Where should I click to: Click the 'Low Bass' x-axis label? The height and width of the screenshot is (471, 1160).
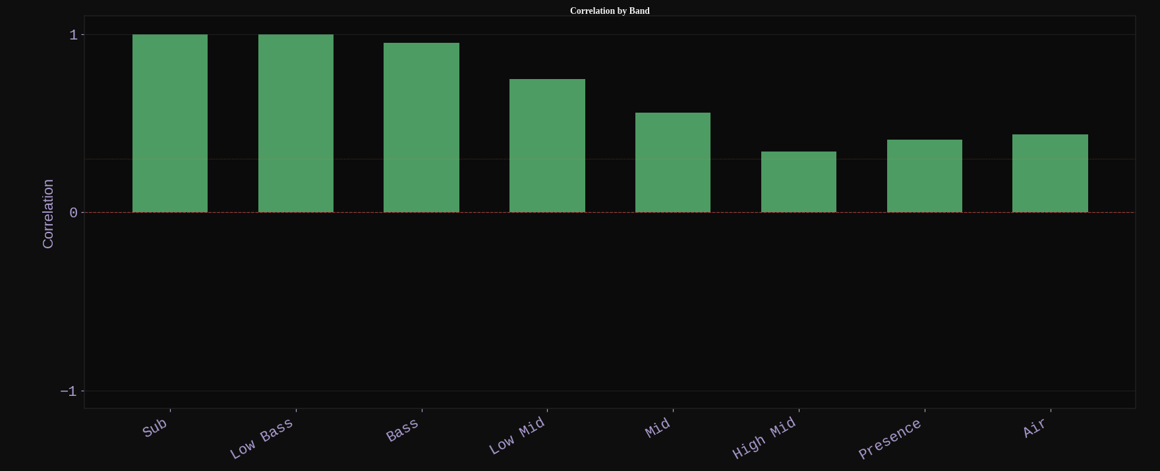262,439
